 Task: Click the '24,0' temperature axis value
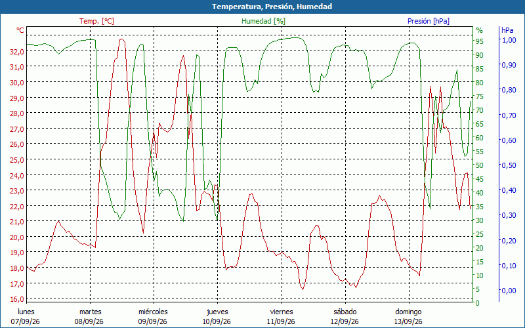pyautogui.click(x=17, y=176)
